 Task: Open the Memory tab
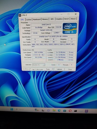click(45, 19)
